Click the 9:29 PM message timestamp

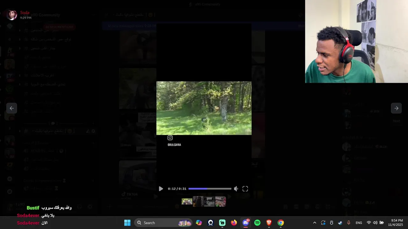(26, 18)
